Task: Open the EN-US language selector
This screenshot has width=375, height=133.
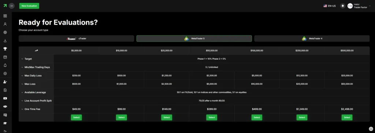Action: coord(330,6)
